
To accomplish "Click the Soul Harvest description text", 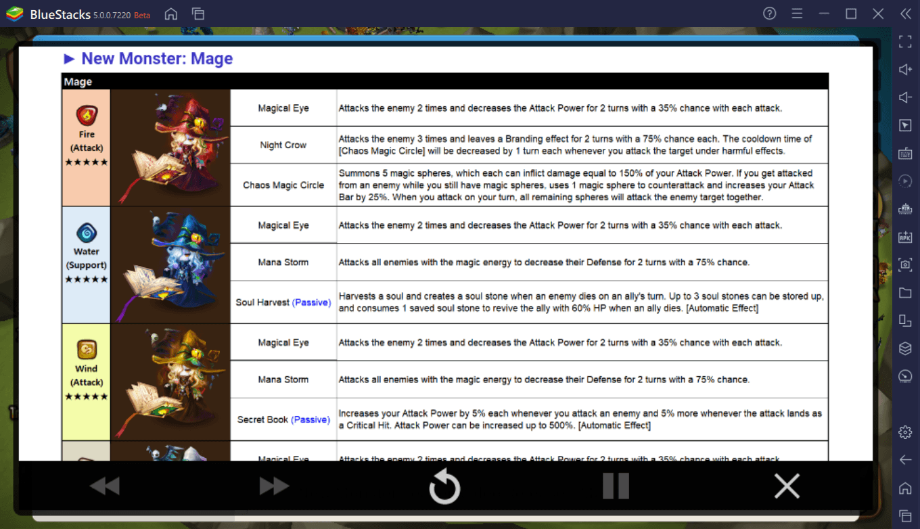I will (581, 302).
